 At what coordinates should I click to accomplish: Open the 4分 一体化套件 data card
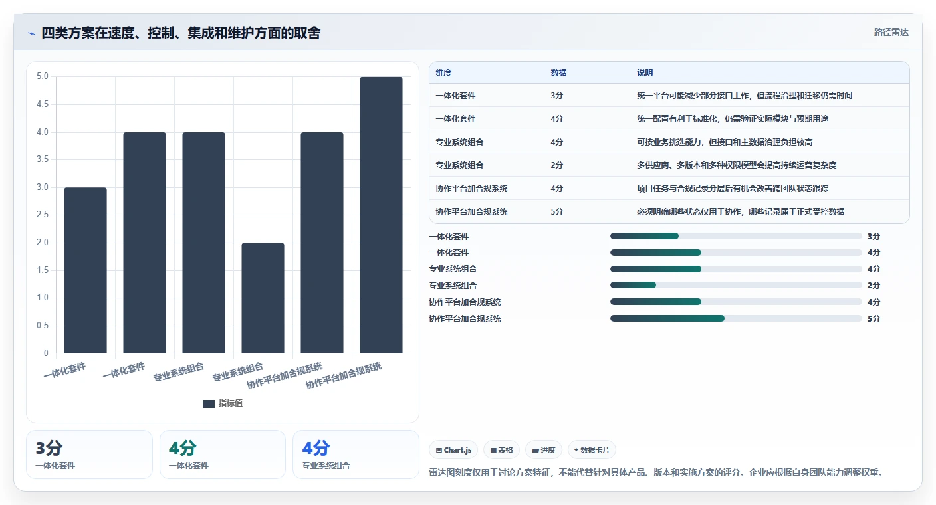click(223, 454)
